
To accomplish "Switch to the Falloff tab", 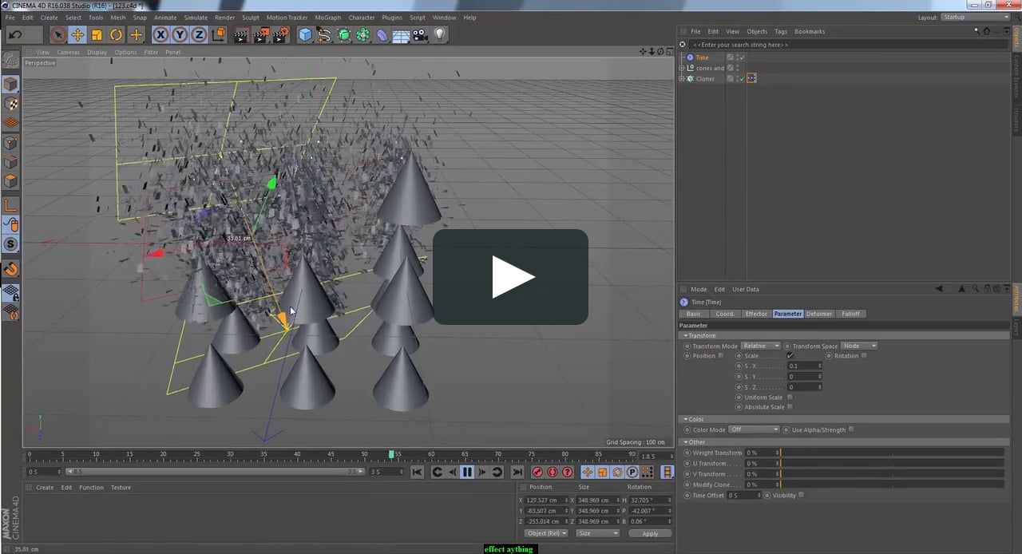I will point(850,314).
